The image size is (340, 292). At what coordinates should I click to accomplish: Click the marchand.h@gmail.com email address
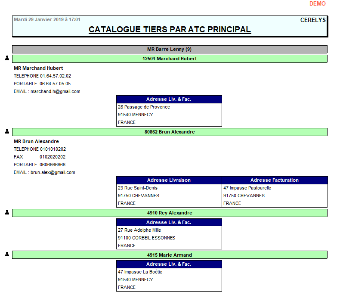pyautogui.click(x=55, y=91)
